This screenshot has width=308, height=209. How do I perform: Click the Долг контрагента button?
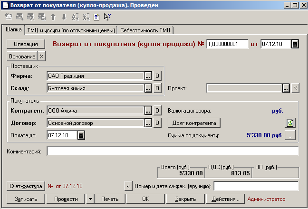(x=194, y=123)
